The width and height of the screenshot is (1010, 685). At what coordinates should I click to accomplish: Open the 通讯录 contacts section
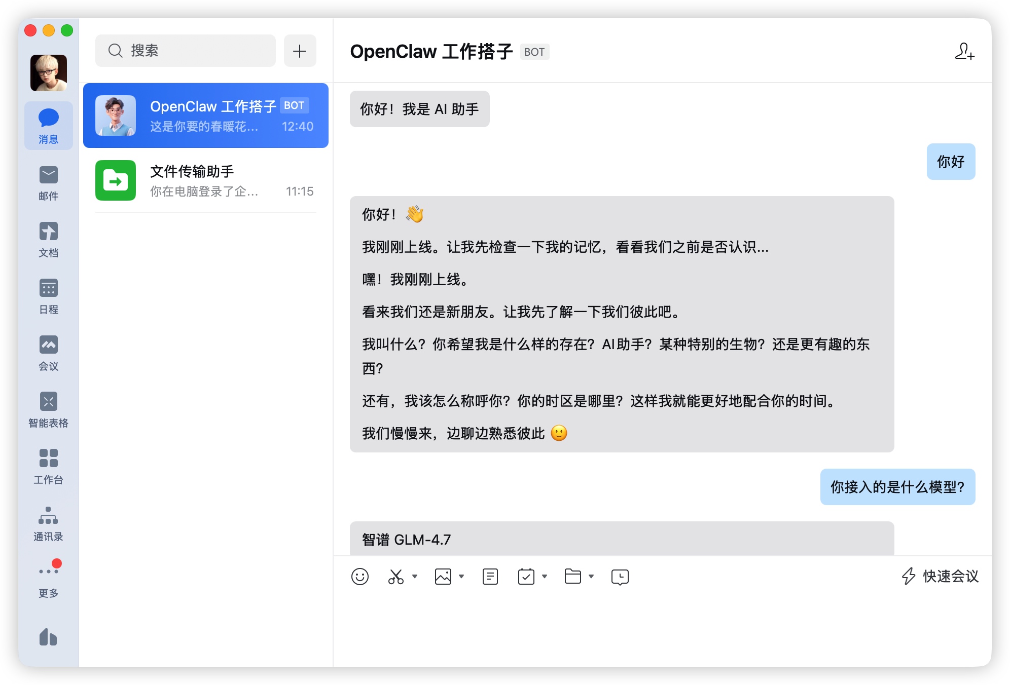click(x=48, y=523)
